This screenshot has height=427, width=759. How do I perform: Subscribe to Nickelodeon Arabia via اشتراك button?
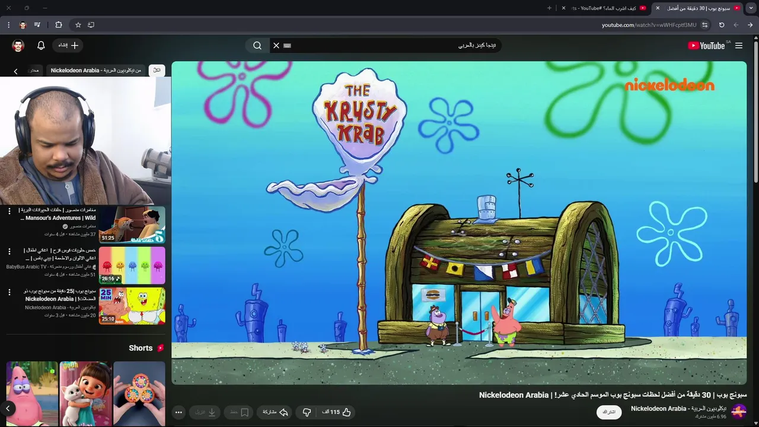pos(609,412)
